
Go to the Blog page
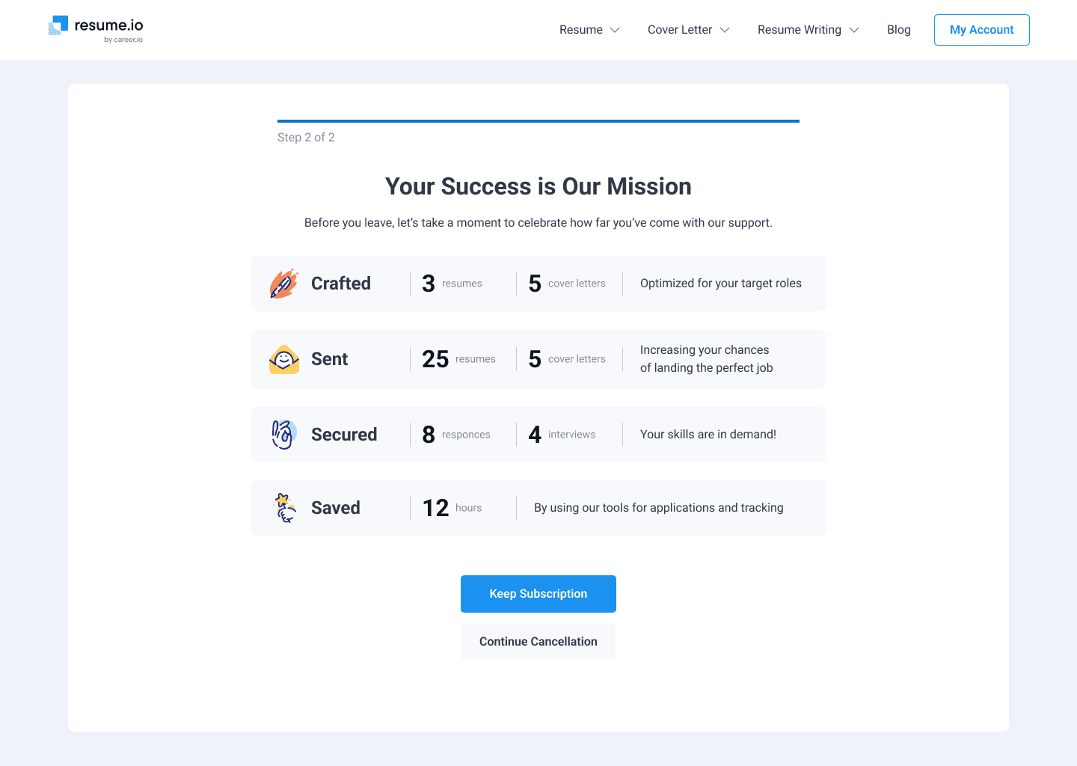tap(899, 30)
